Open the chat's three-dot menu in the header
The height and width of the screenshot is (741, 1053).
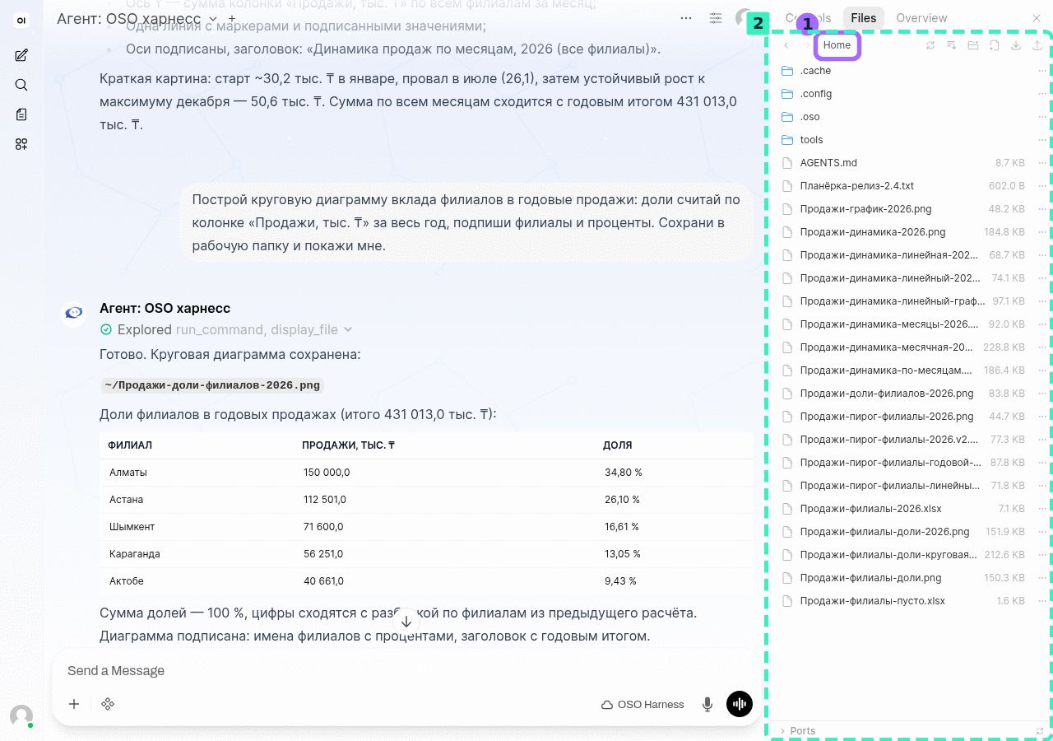click(686, 18)
